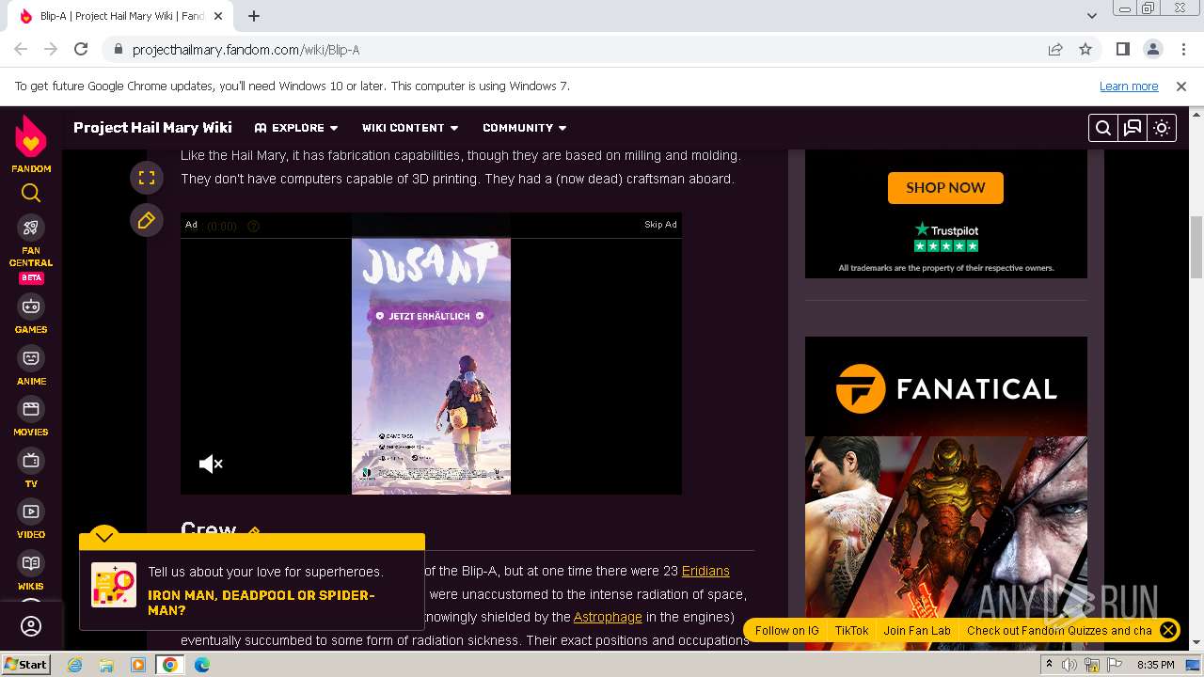
Task: Unmute the video ad
Action: [211, 464]
